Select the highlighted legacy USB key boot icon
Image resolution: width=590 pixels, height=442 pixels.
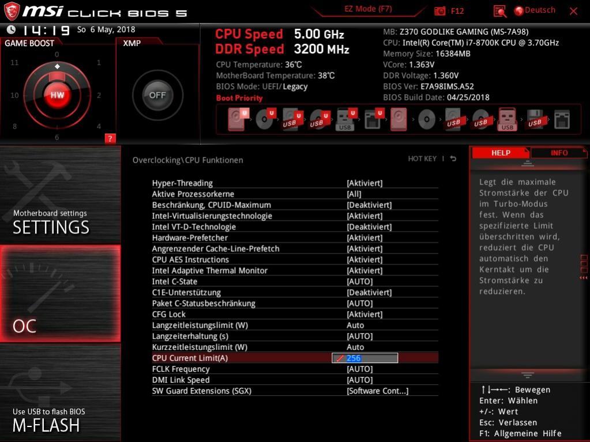[508, 119]
